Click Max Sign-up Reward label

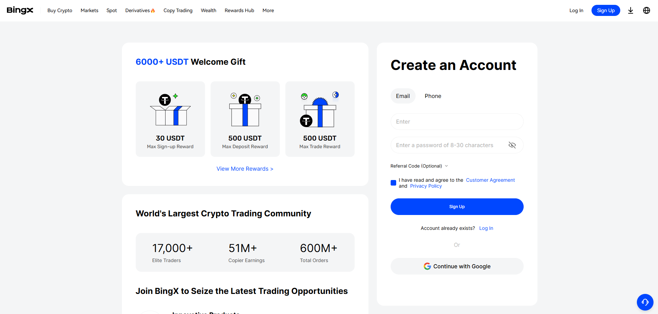pyautogui.click(x=170, y=146)
